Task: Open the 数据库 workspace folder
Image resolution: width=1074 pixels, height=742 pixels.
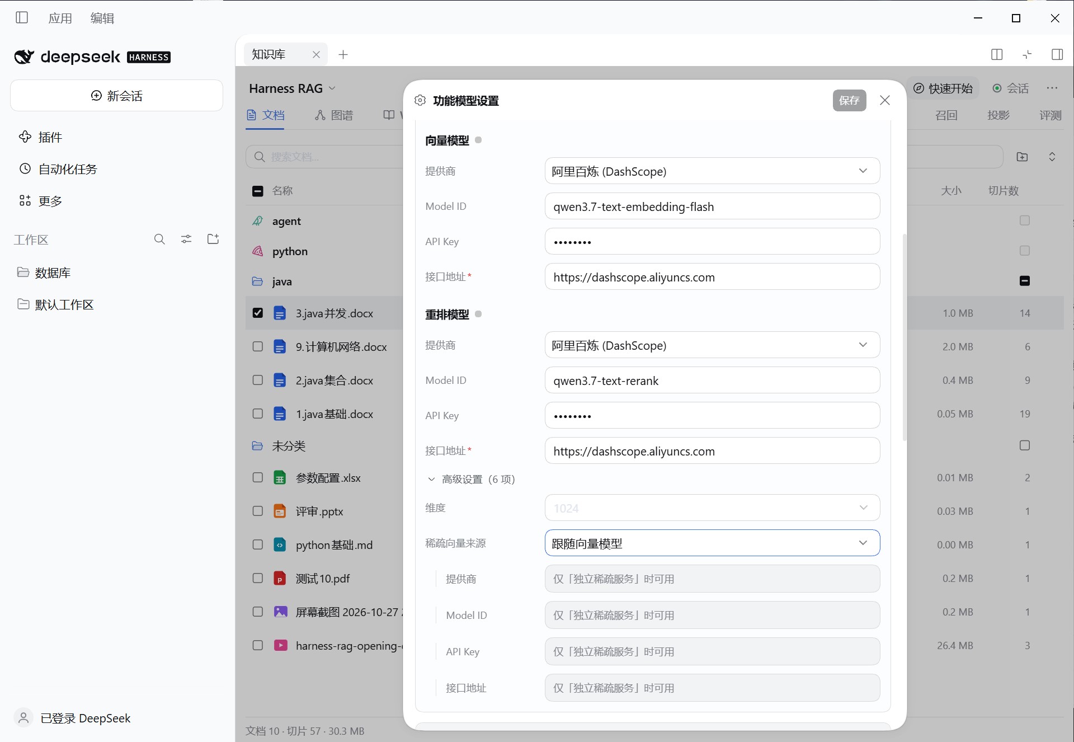Action: point(44,273)
